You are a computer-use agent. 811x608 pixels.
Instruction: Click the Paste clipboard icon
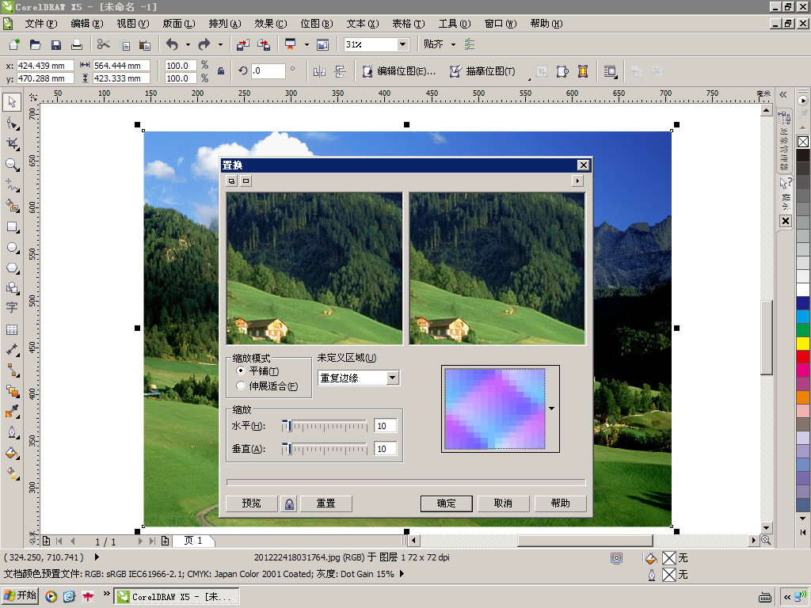pos(145,44)
